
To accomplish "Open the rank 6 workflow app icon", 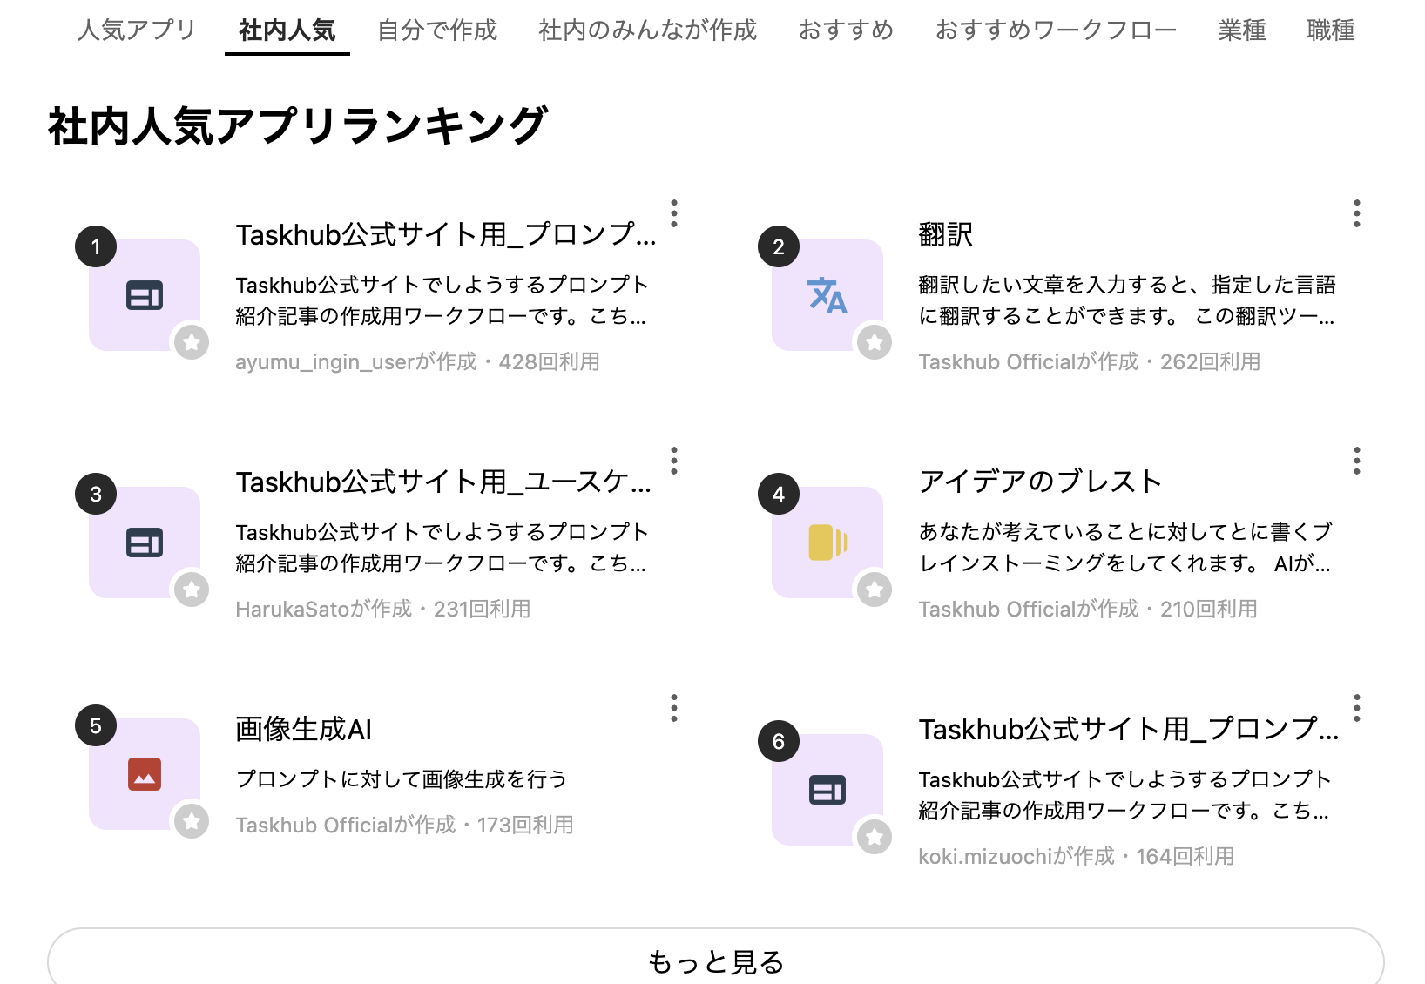I will (827, 790).
